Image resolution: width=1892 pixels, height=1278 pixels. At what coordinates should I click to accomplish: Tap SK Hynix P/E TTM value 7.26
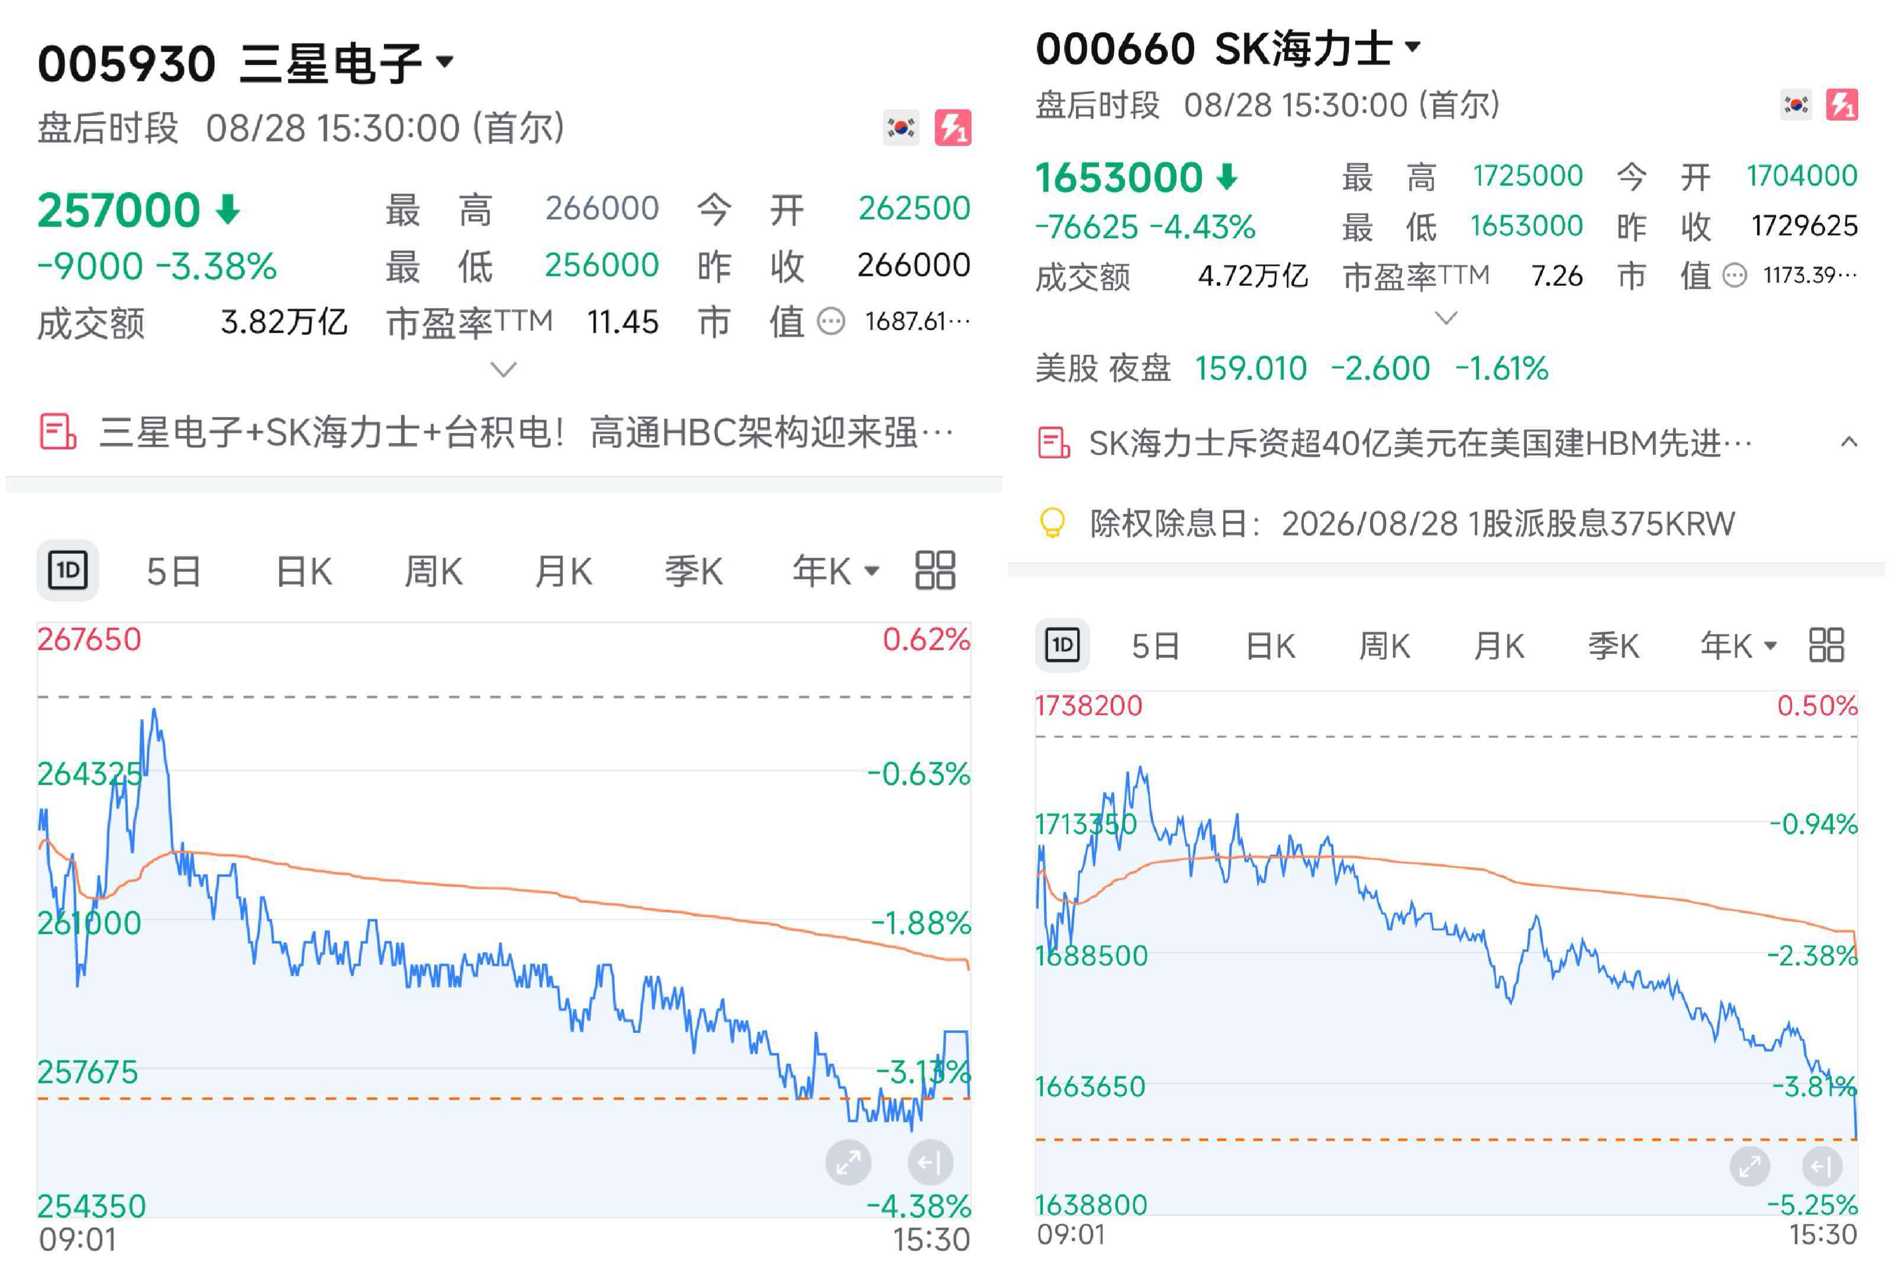click(x=1556, y=276)
